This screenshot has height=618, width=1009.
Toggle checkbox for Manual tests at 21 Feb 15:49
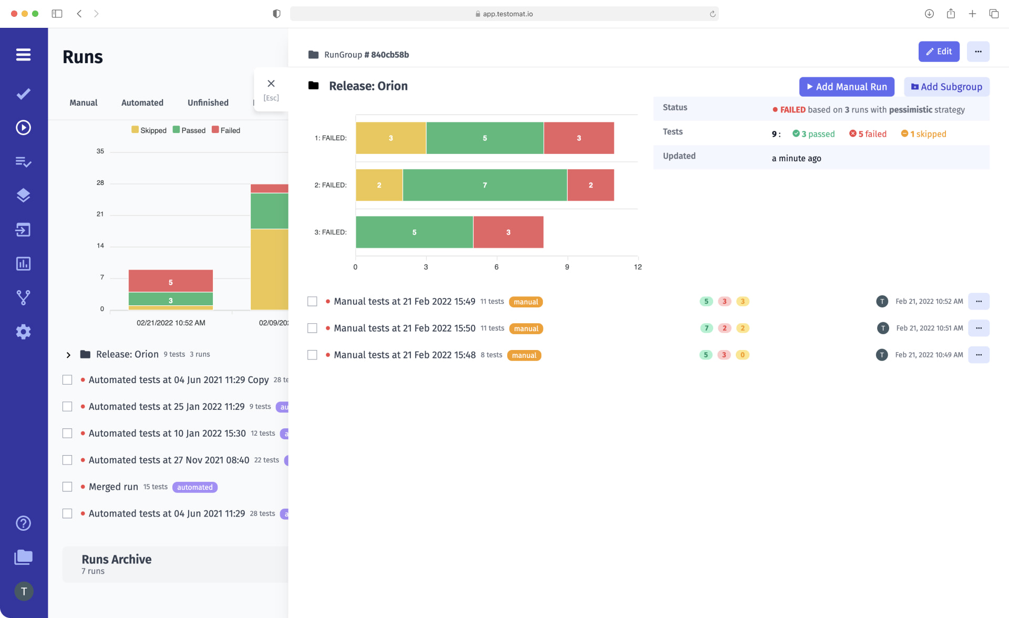[312, 301]
